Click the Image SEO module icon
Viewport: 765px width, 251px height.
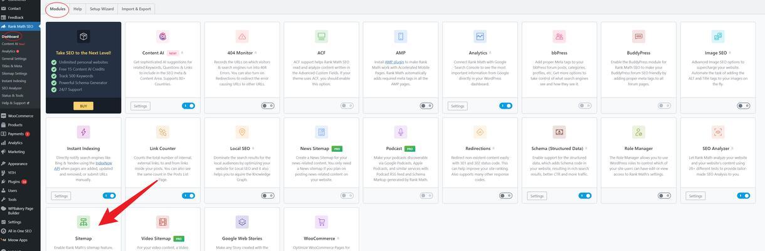click(x=717, y=36)
